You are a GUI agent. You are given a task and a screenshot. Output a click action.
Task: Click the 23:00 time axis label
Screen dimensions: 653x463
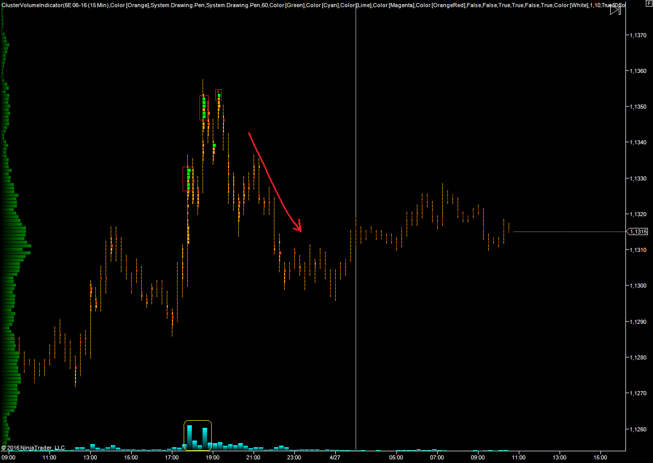click(294, 457)
